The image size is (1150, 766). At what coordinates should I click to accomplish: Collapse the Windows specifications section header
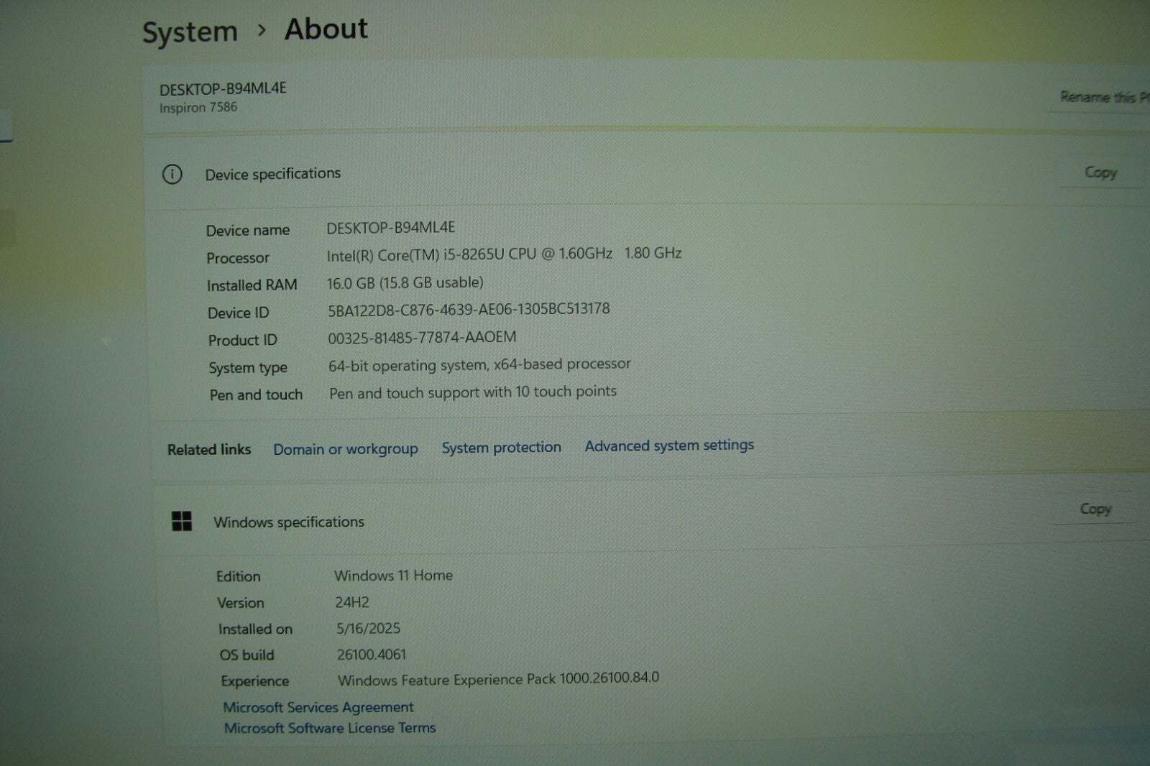tap(575, 520)
